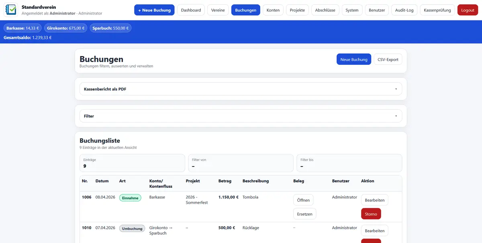Edit booking 1006 with Bearbeiten

coord(374,200)
